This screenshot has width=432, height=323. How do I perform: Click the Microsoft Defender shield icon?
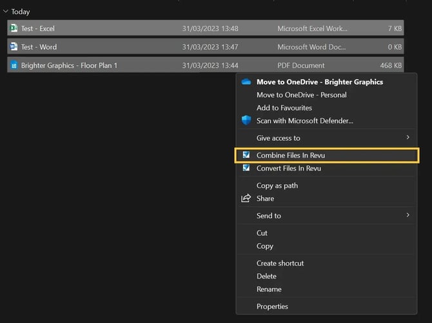click(x=246, y=120)
